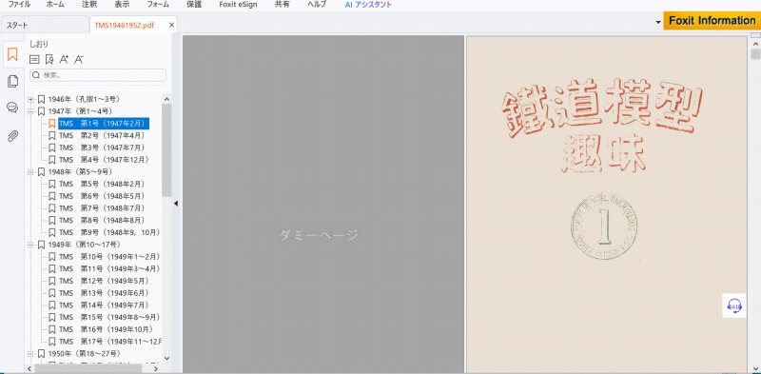Open the tab list dropdown arrow near Foxit Information
Viewport: 761px width, 374px height.
tap(658, 22)
